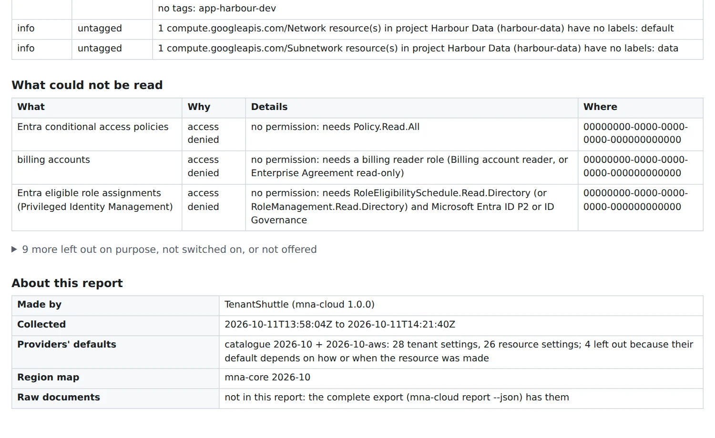Click the "What could not be read" heading
The height and width of the screenshot is (438, 715).
pos(87,85)
